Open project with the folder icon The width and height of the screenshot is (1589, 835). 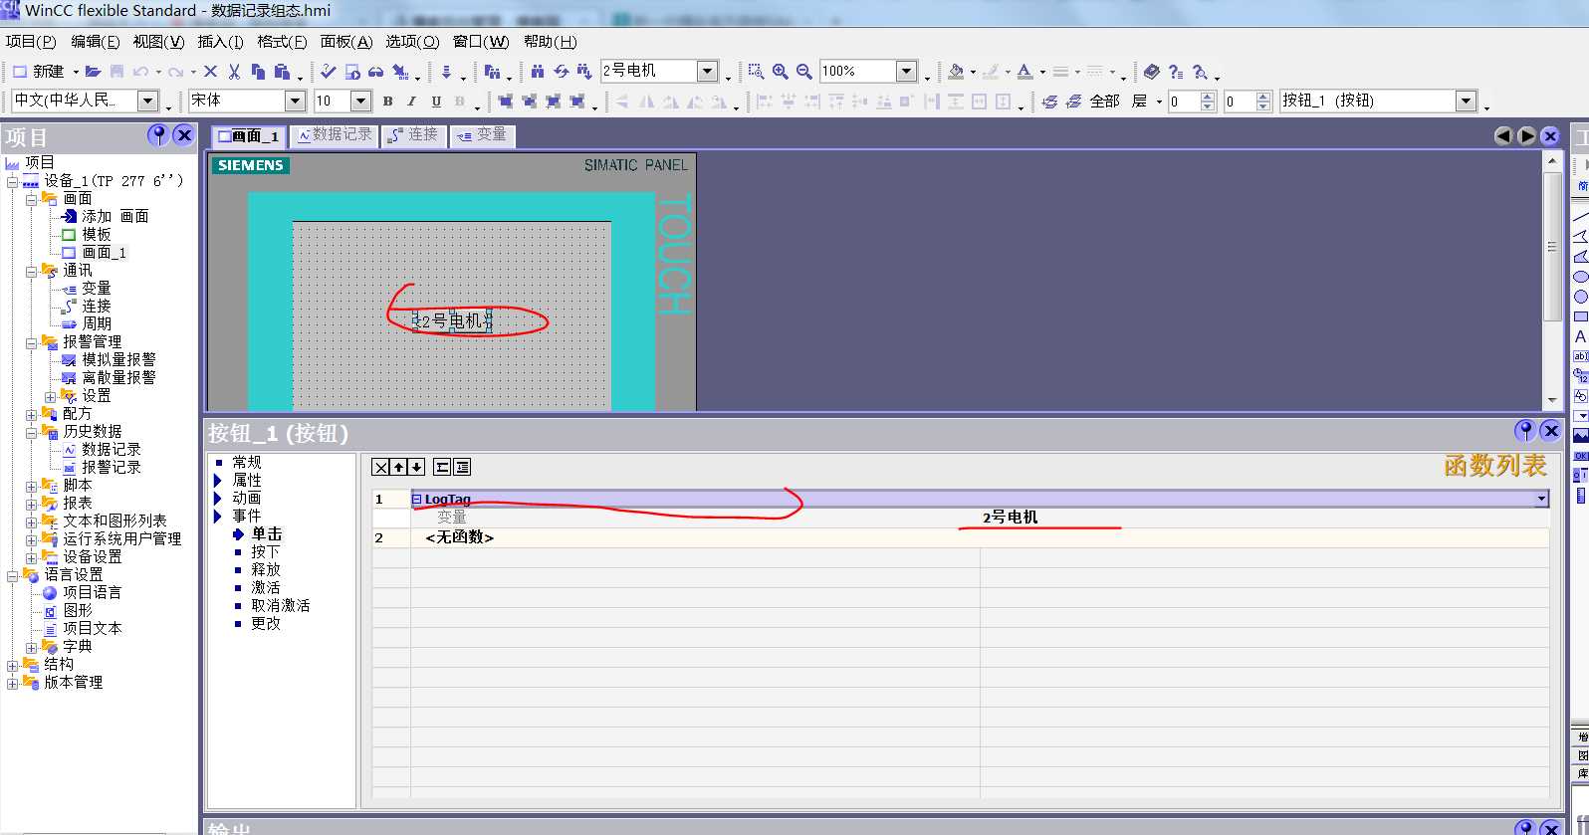click(x=93, y=72)
